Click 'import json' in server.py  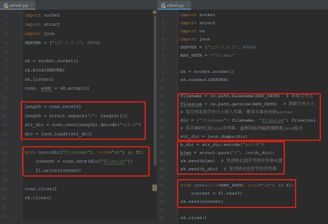39,33
